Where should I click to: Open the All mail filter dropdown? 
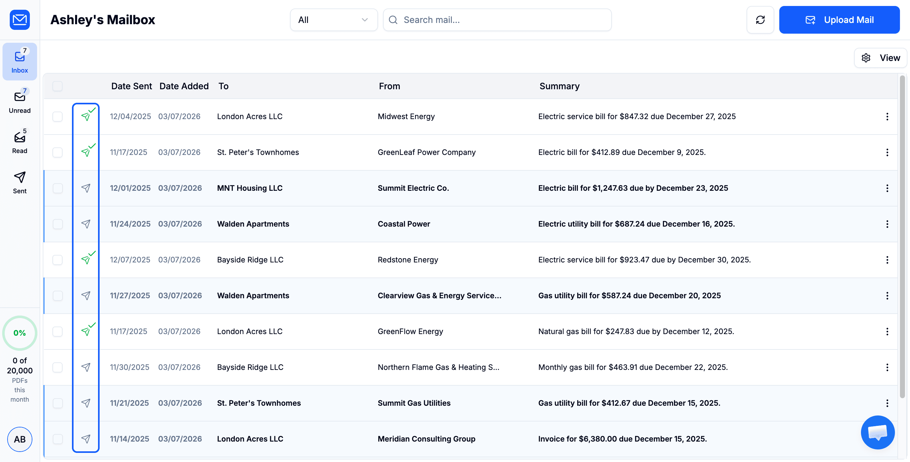click(333, 20)
